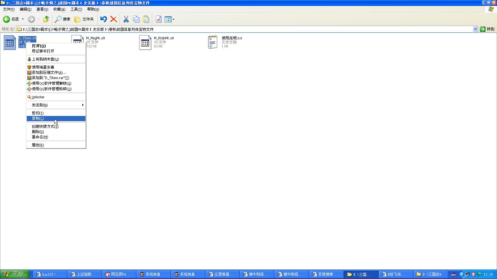Click the Properties checkmark toolbar icon
497x279 pixels.
tap(158, 19)
